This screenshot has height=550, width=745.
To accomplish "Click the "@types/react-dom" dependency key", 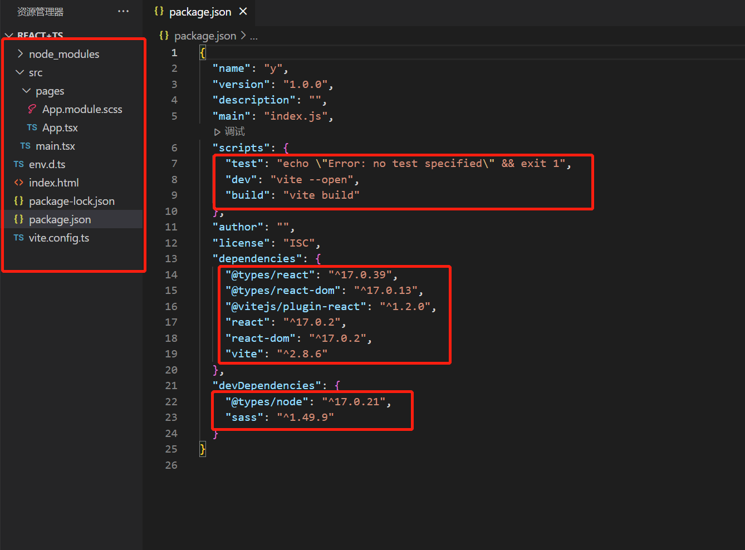I will (283, 291).
